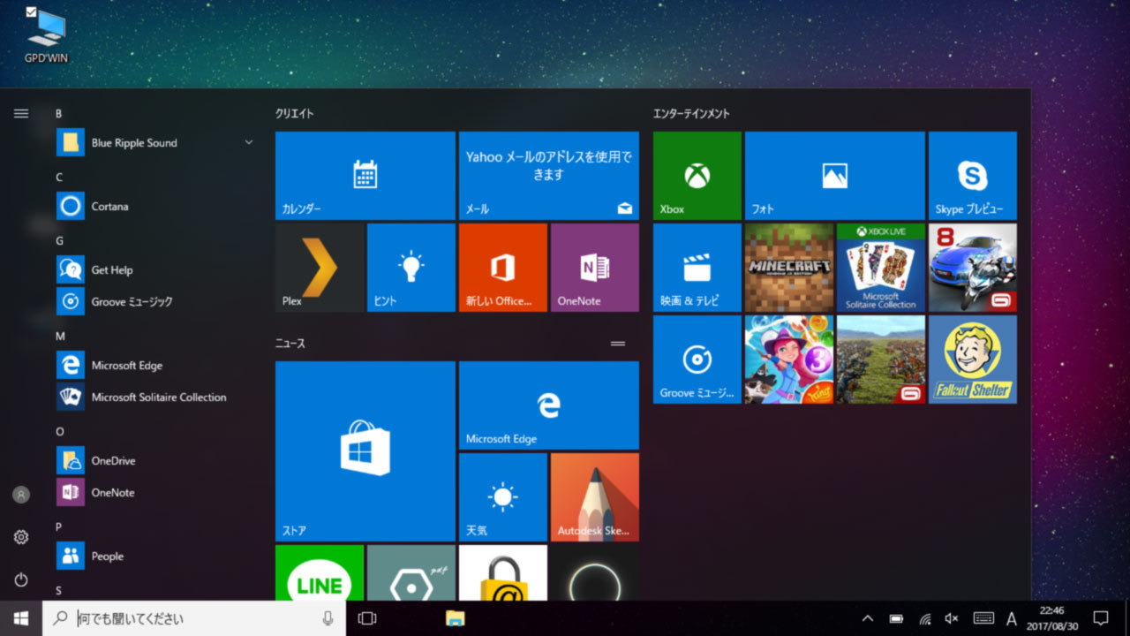Open the new Office tile
Screen dimensions: 1130x636
pos(502,268)
